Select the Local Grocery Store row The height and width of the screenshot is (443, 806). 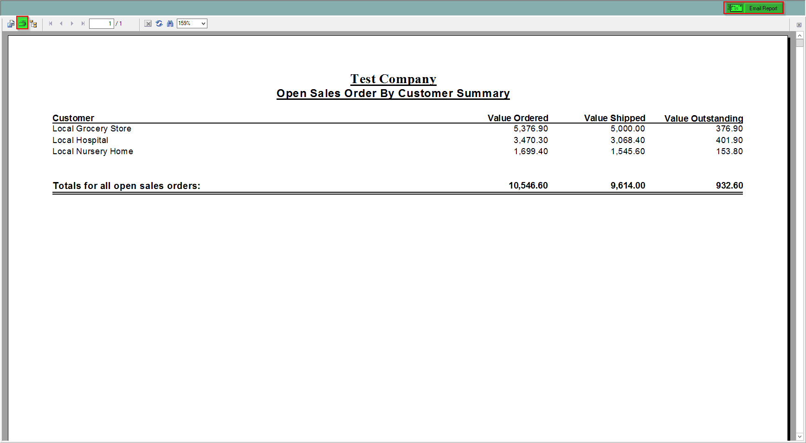point(398,129)
